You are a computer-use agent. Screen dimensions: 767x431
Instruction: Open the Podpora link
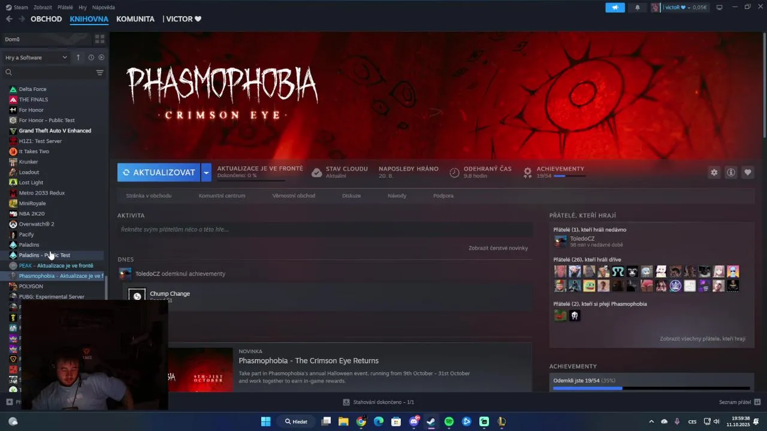(443, 196)
